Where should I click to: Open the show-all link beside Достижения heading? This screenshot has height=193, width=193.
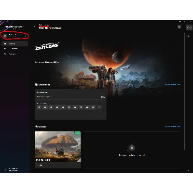tap(173, 84)
